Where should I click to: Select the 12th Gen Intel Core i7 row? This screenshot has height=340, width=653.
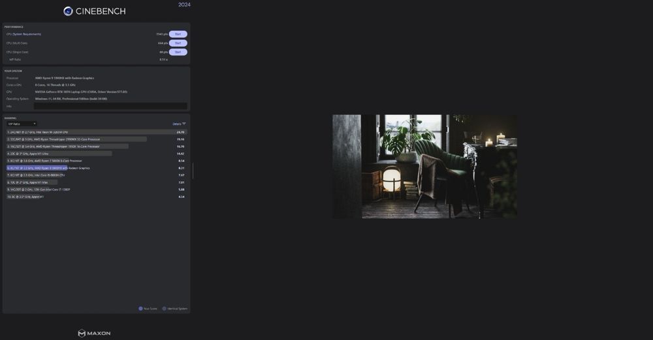point(96,190)
